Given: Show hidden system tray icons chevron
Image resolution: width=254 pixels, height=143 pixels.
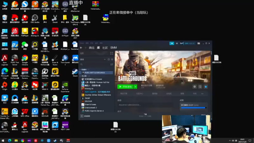Looking at the screenshot, I should (x=230, y=140).
